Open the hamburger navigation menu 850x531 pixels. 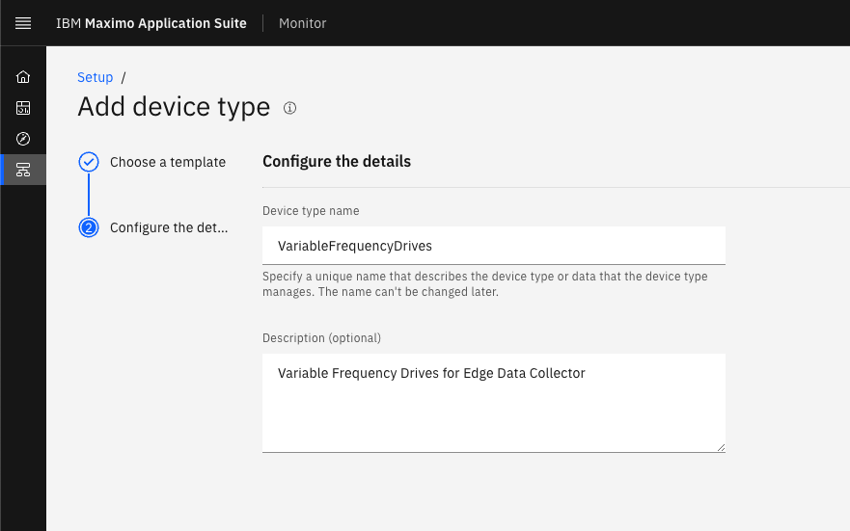coord(23,23)
